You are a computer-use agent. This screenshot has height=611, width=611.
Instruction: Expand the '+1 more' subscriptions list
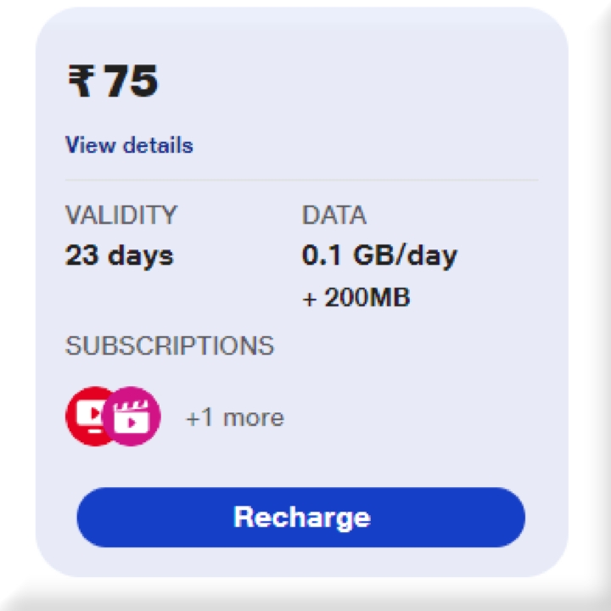coord(234,418)
